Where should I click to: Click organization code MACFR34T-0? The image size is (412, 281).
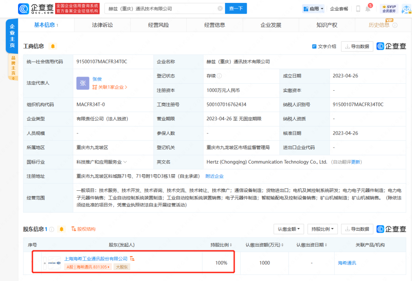91,105
